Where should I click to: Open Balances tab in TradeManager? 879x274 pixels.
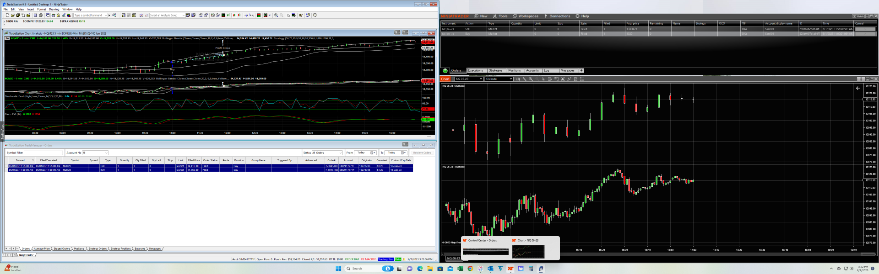click(140, 249)
